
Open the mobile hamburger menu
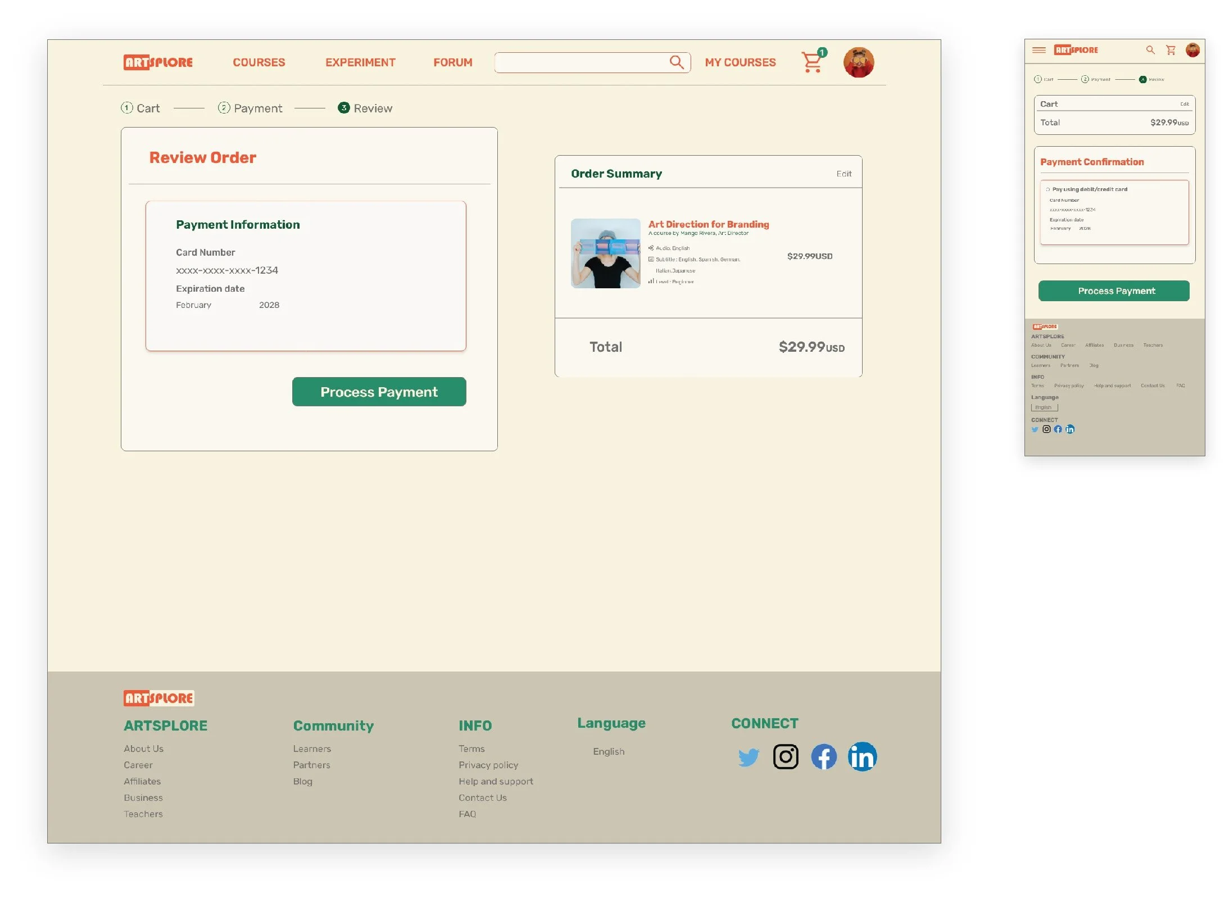[x=1038, y=50]
